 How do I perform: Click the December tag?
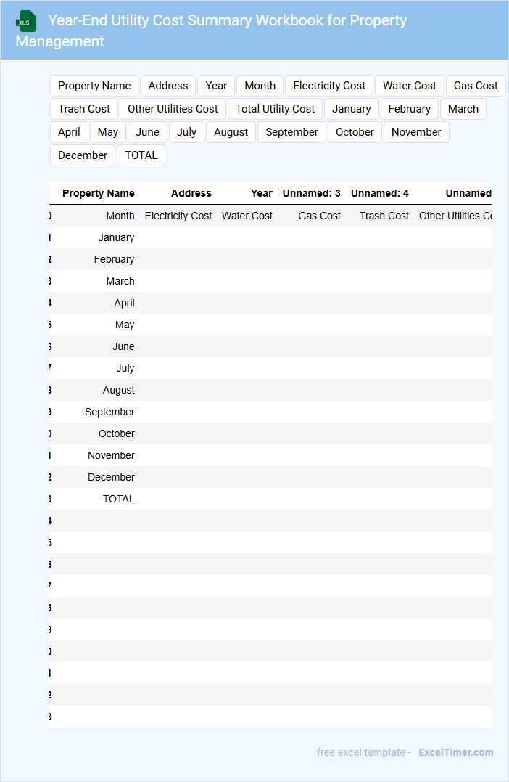click(x=83, y=155)
